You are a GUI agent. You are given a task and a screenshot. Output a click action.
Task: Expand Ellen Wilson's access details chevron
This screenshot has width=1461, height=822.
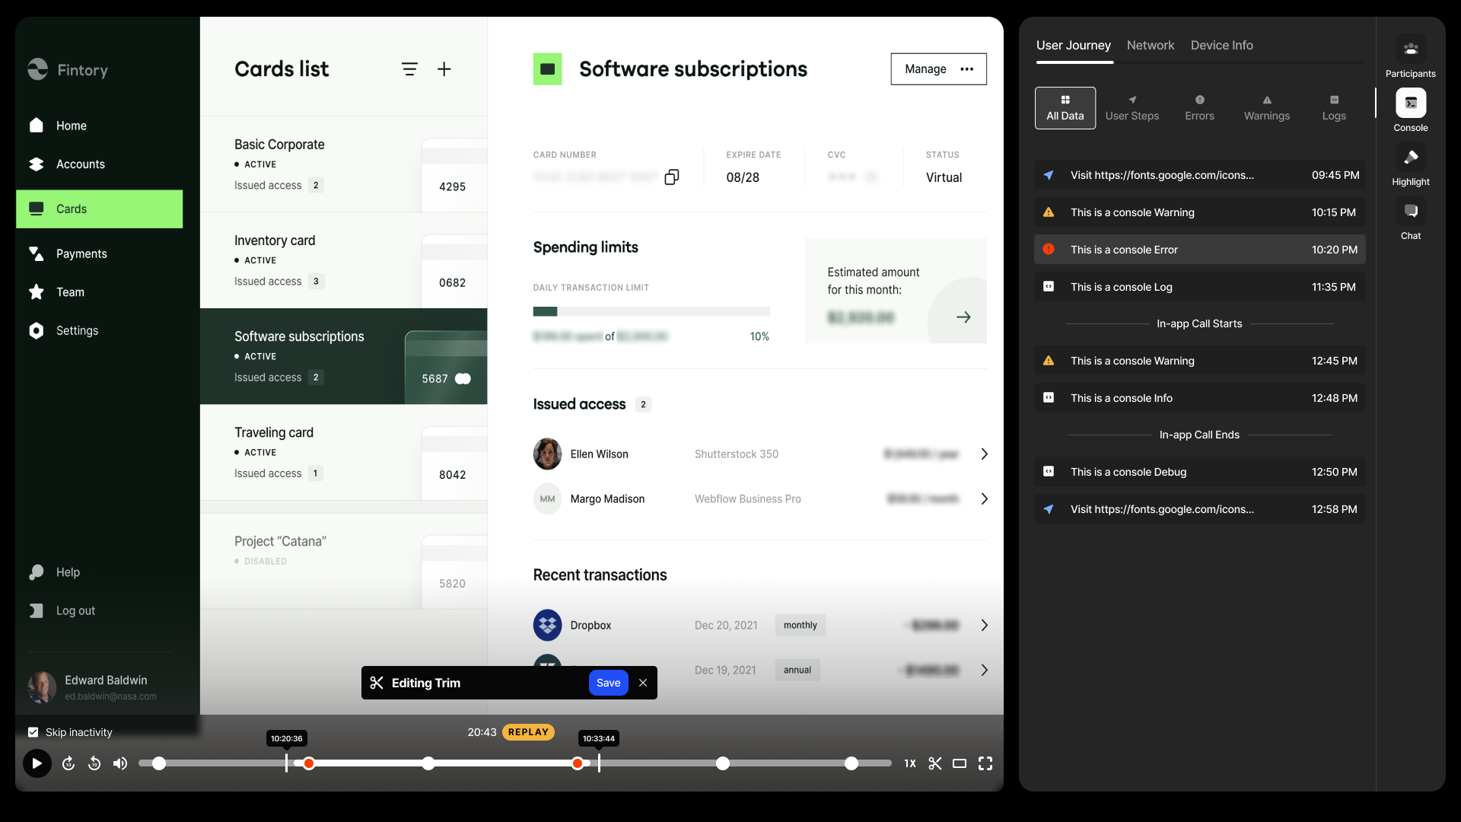point(984,454)
